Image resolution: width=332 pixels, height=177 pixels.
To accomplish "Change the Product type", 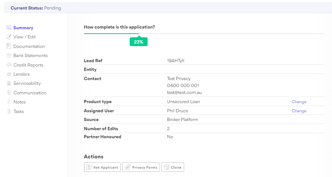I will [x=299, y=102].
